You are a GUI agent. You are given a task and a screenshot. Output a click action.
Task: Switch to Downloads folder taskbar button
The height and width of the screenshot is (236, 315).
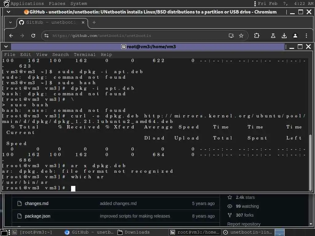click(134, 232)
